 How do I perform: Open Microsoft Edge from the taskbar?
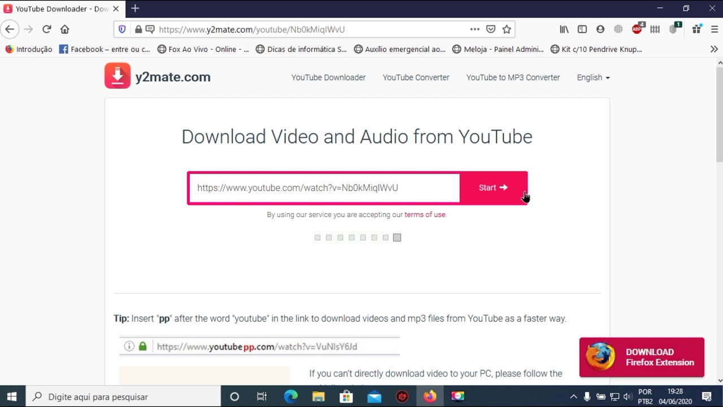point(291,396)
